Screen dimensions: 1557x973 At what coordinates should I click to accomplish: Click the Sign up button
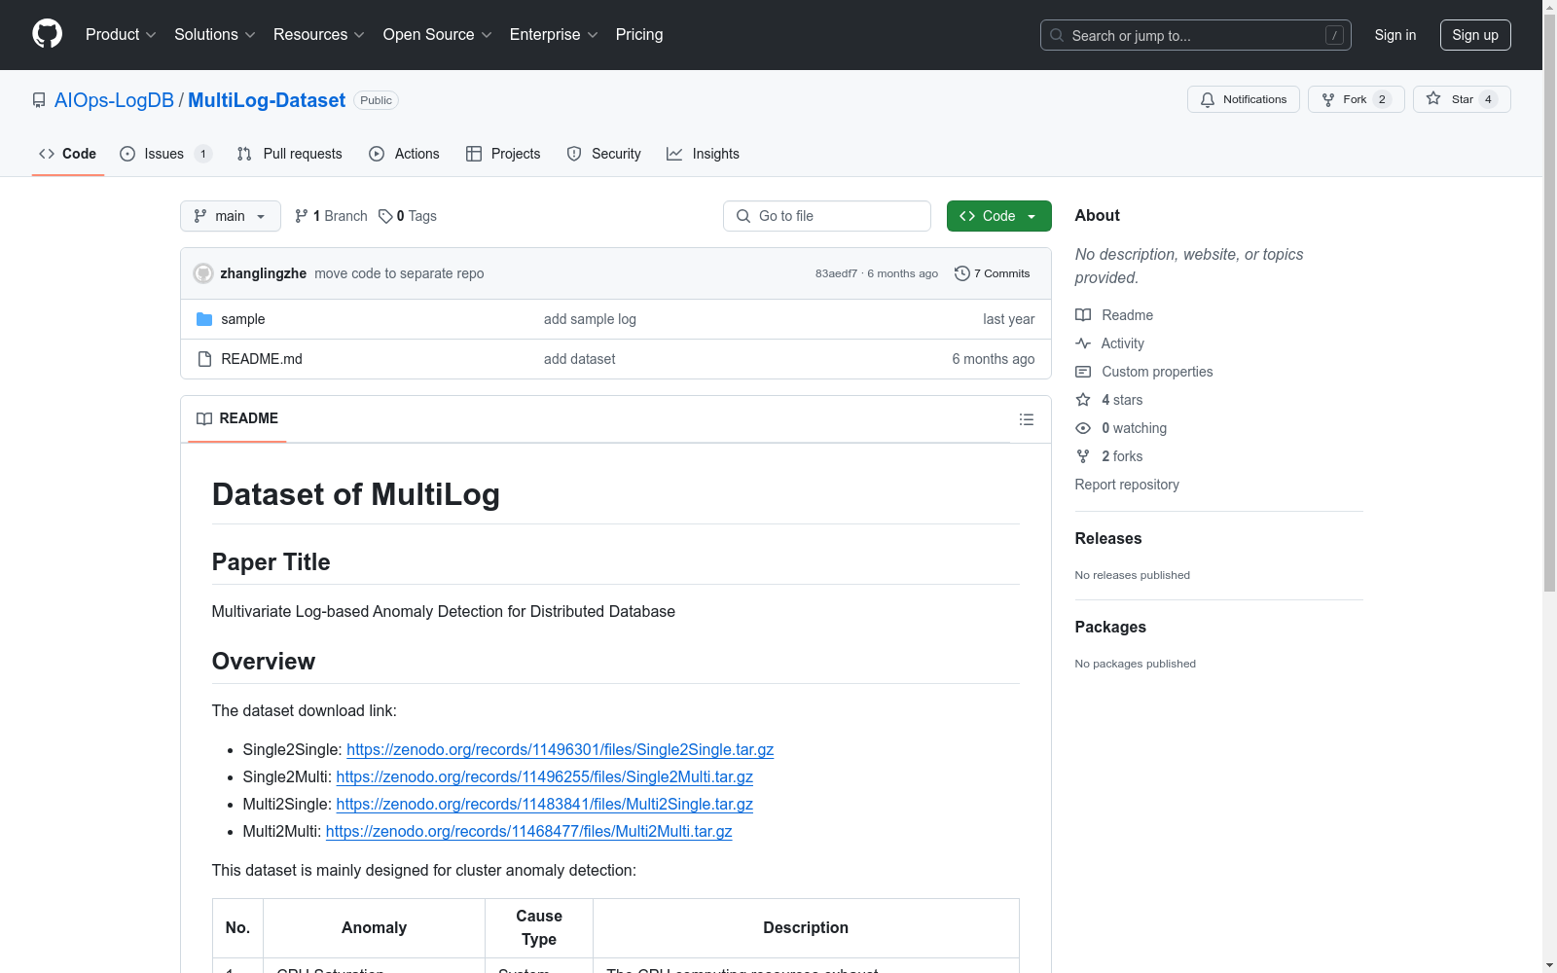click(x=1475, y=34)
